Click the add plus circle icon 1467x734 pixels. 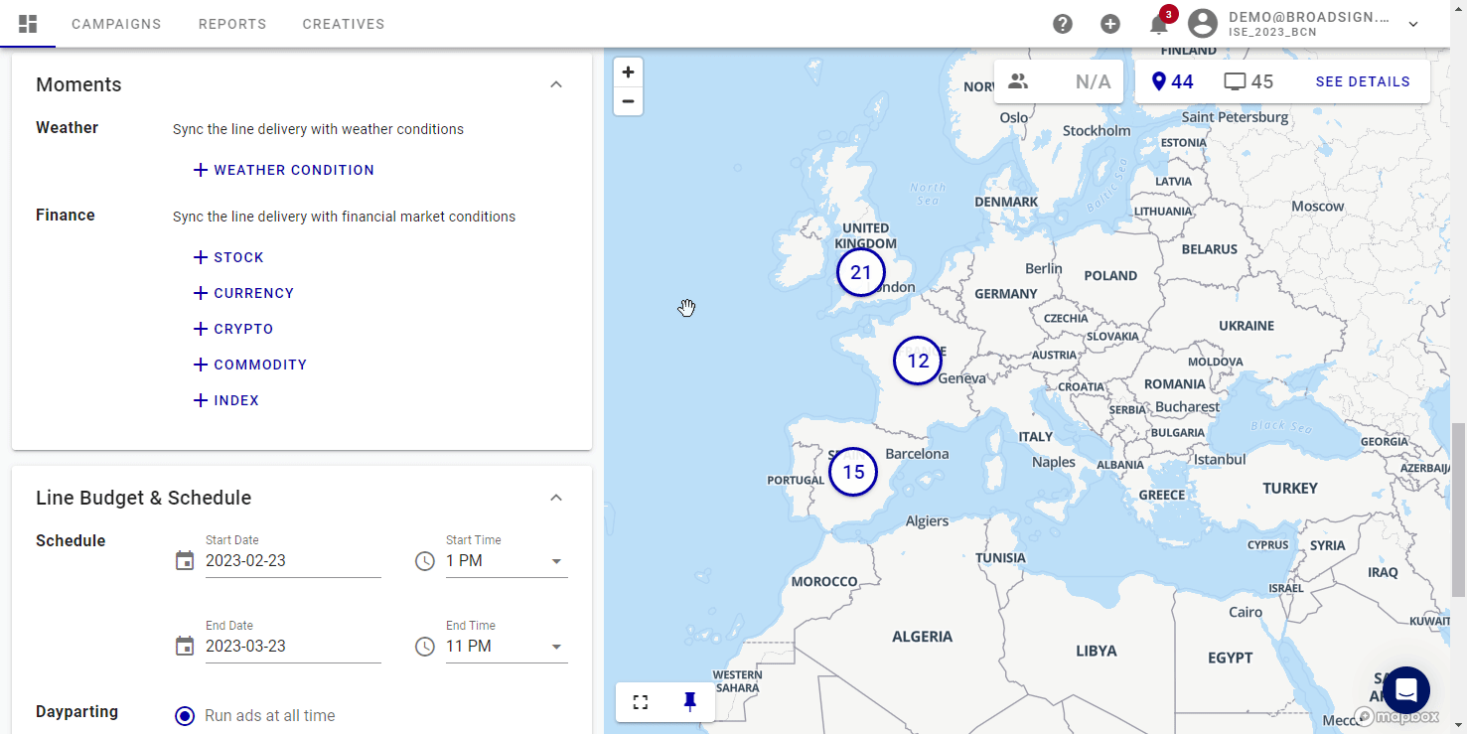(x=1110, y=24)
